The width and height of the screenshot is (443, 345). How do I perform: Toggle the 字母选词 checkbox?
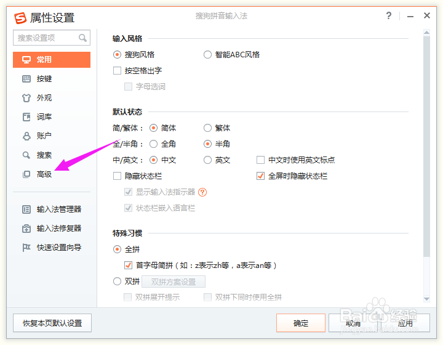[128, 86]
